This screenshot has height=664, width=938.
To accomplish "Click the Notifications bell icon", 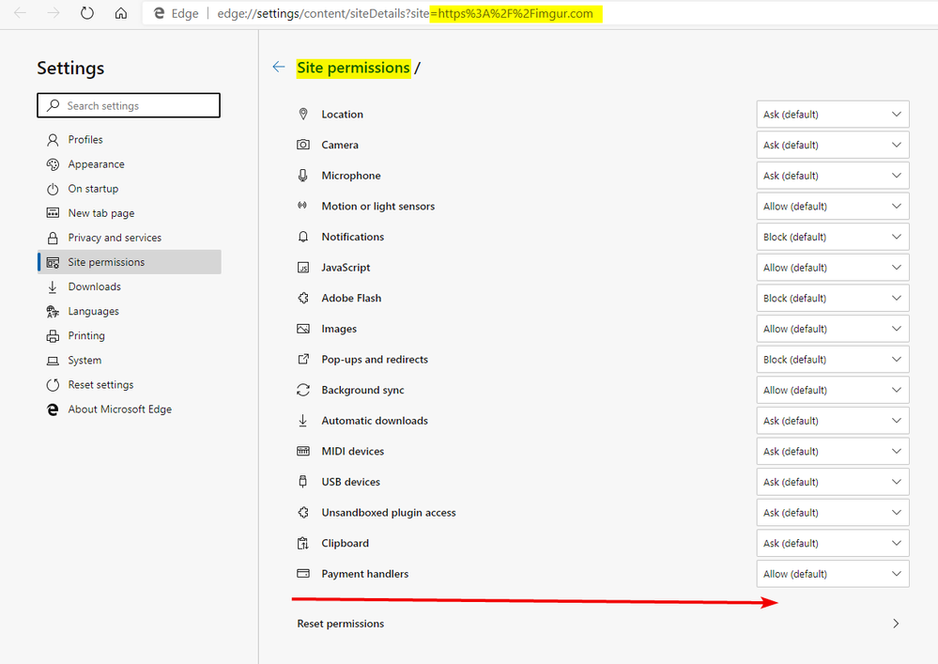I will pos(303,237).
